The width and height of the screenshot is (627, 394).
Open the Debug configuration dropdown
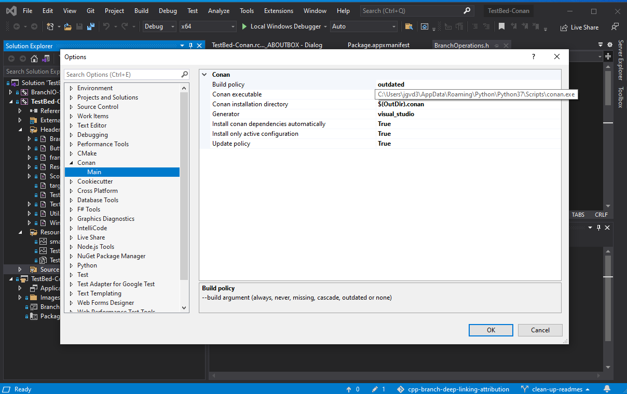pyautogui.click(x=159, y=26)
